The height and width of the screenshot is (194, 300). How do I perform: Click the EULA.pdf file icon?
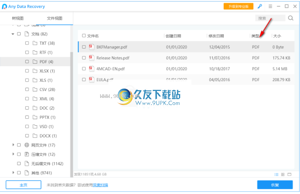point(92,80)
